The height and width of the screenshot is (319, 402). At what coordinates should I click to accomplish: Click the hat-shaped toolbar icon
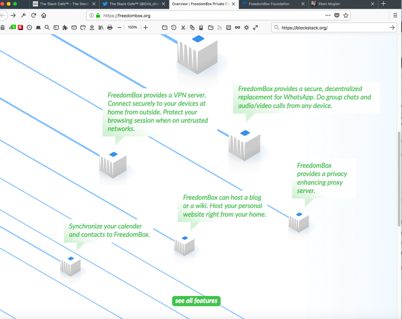[x=38, y=27]
